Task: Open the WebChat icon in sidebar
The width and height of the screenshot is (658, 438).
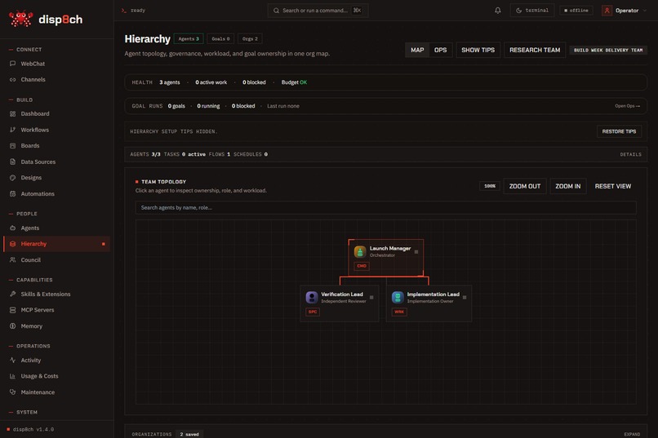Action: point(12,64)
